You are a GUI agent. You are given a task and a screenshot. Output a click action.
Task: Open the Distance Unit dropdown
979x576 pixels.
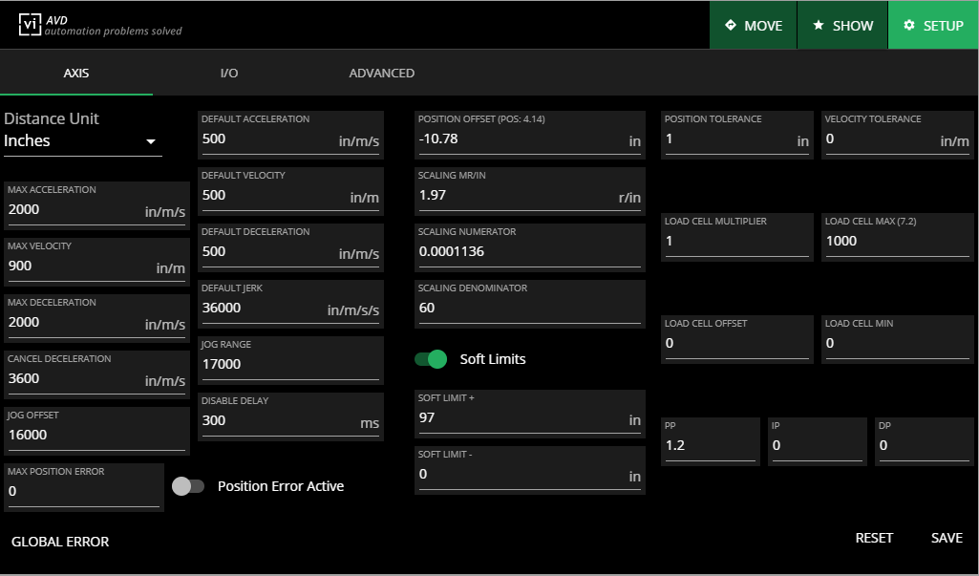(x=82, y=141)
